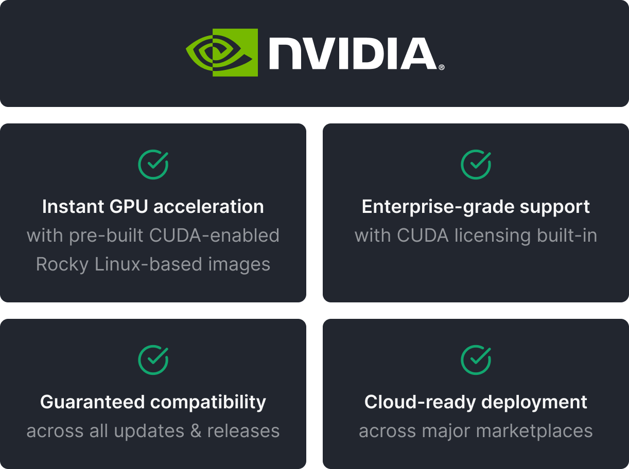Open the Cloud-ready deployment heading
Screen dimensions: 629x469
(476, 402)
